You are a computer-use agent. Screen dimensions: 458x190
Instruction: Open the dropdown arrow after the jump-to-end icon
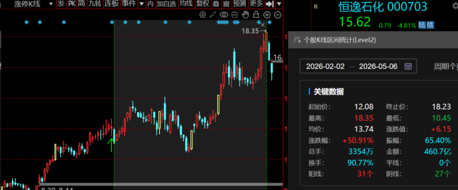[279, 4]
